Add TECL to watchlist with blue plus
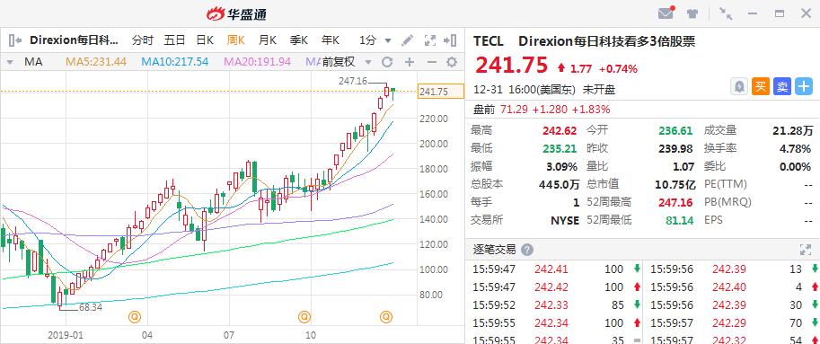The image size is (820, 344). (x=804, y=87)
